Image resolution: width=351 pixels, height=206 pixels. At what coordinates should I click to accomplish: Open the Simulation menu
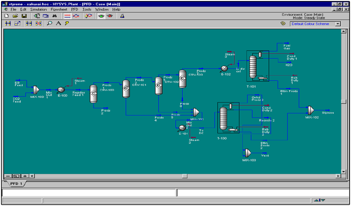click(38, 9)
